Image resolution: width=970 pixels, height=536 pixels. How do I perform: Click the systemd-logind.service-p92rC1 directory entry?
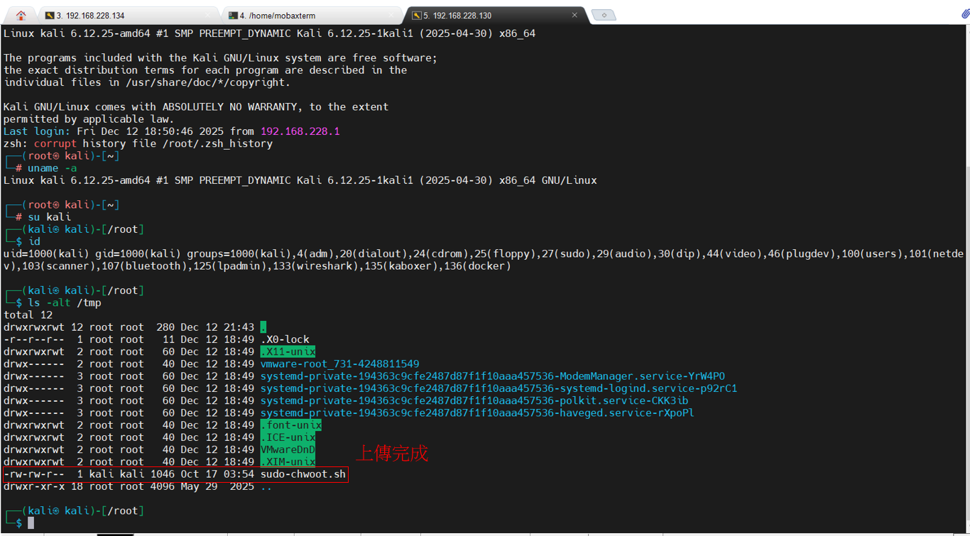(498, 388)
